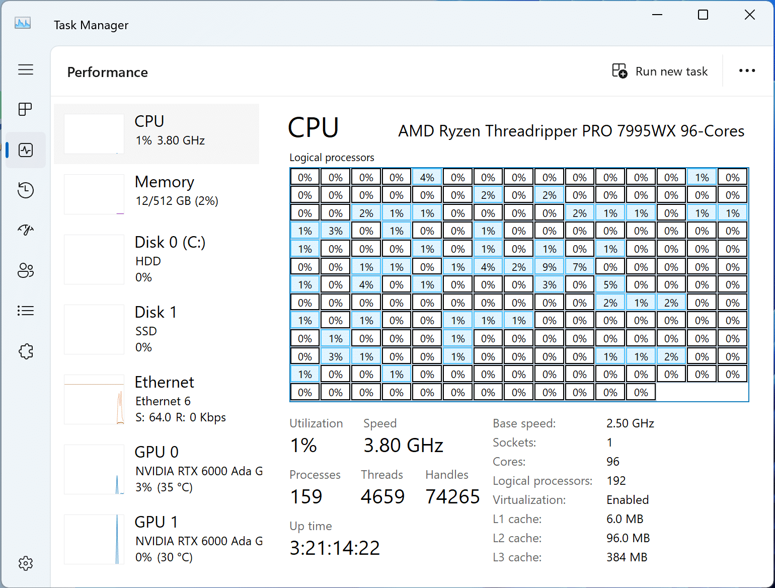
Task: Click the 159 processes count
Action: click(x=306, y=497)
